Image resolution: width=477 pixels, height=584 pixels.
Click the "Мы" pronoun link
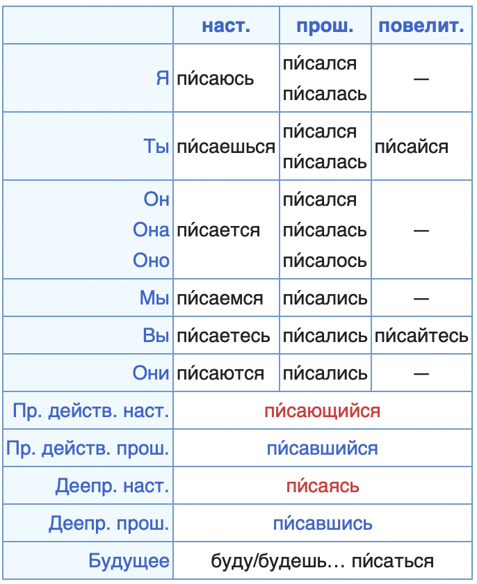155,298
